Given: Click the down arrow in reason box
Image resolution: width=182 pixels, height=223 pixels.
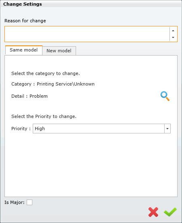Looking at the screenshot, I should point(173,37).
